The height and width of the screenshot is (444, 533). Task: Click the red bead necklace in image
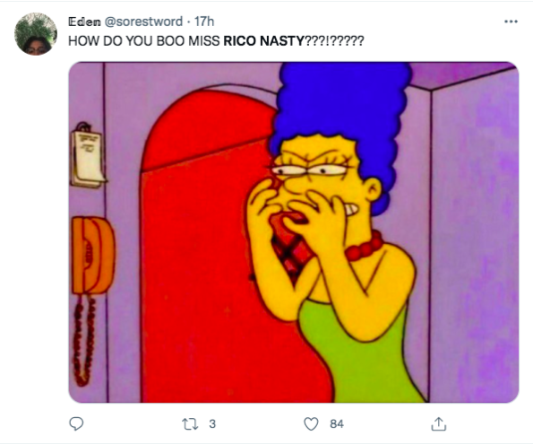point(365,247)
